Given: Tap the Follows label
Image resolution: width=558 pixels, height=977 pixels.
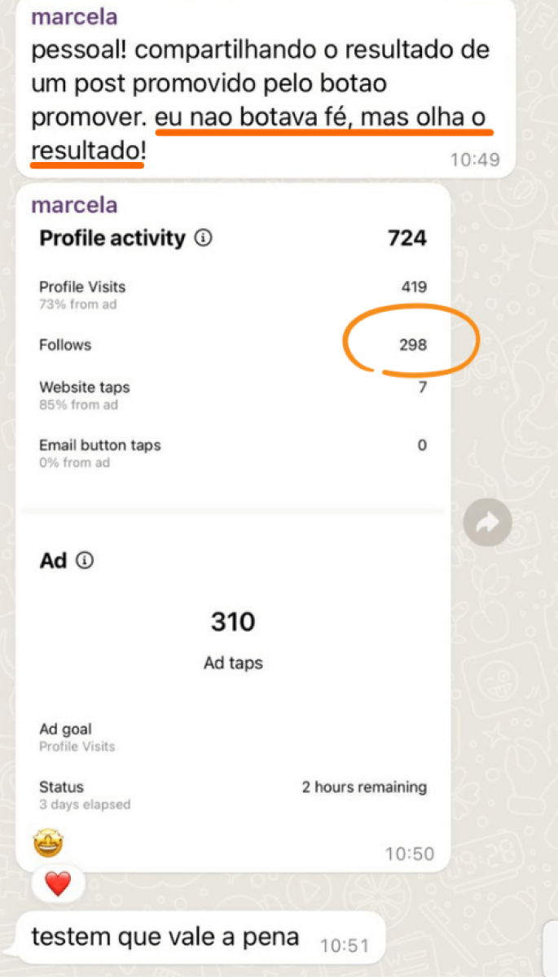Looking at the screenshot, I should coord(65,345).
